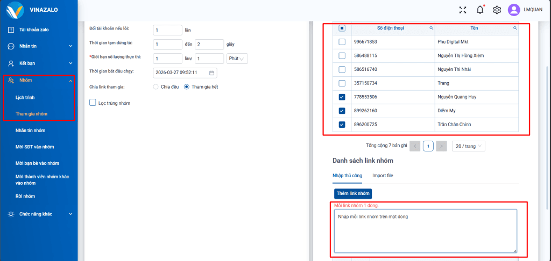This screenshot has width=551, height=261.
Task: Open the 20 / trang page size dropdown
Action: (468, 146)
